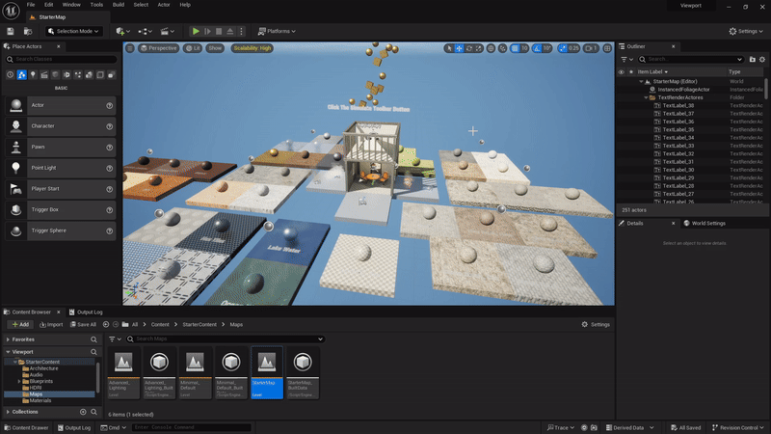This screenshot has width=771, height=434.
Task: Open the Actor menu
Action: coord(164,5)
